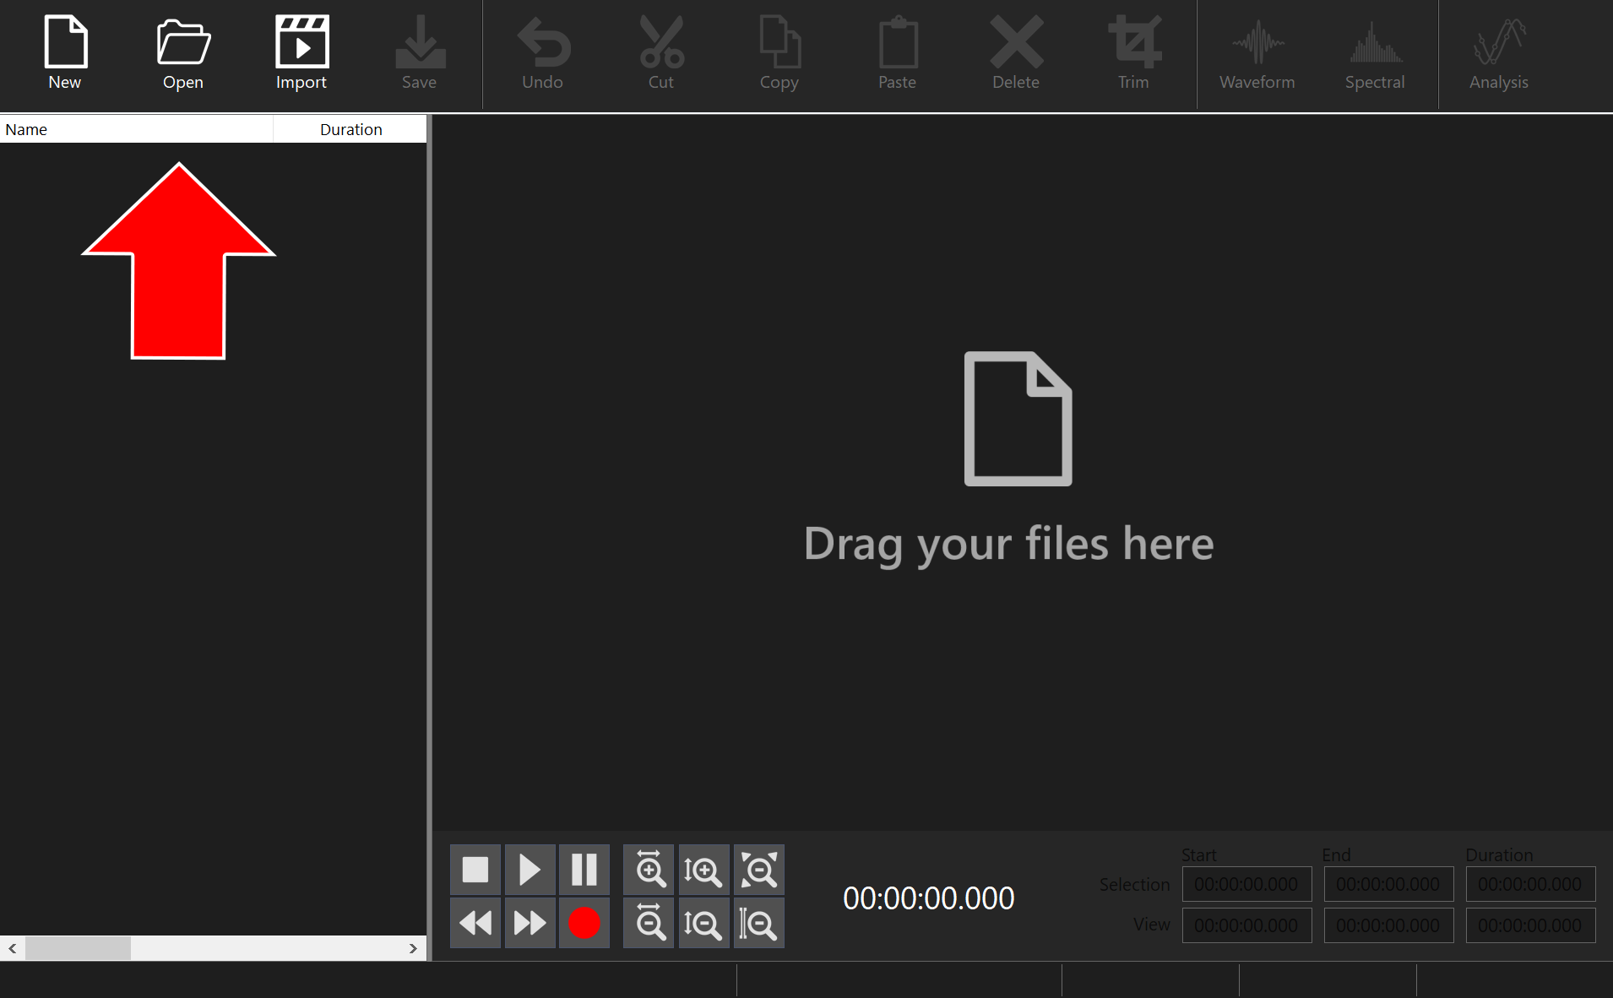Copy selection with the Copy icon
The image size is (1613, 998).
pyautogui.click(x=779, y=53)
